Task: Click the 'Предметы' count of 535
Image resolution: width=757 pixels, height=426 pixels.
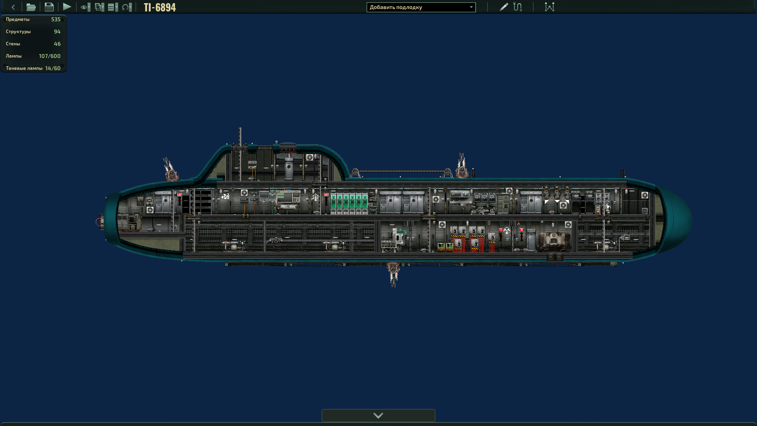Action: coord(56,19)
